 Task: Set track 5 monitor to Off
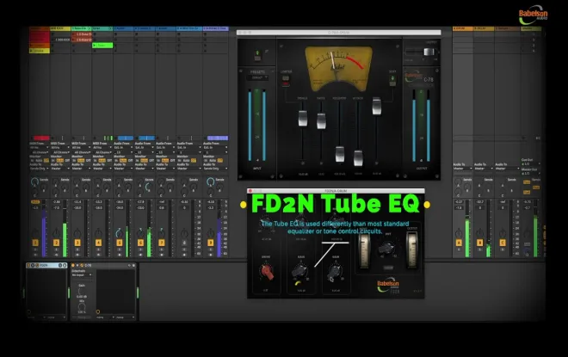coord(131,160)
